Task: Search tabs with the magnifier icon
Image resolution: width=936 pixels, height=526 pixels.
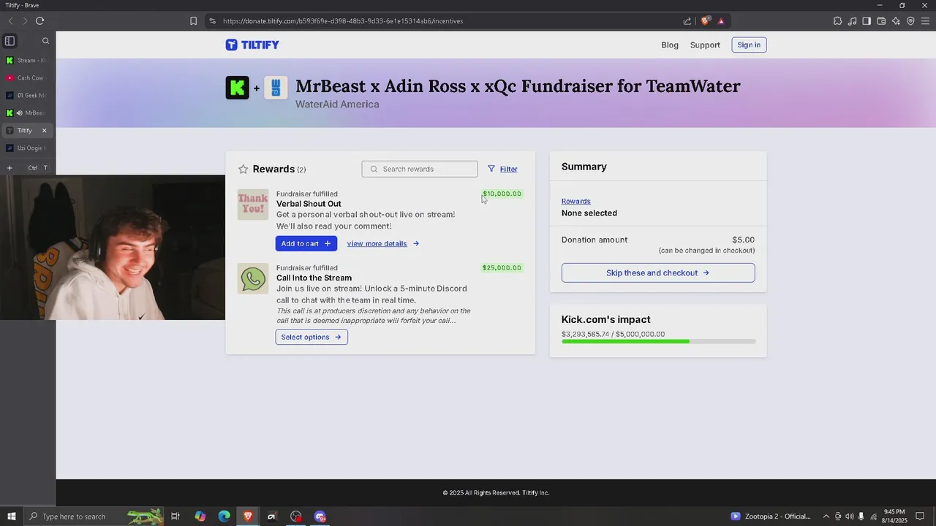Action: click(45, 41)
